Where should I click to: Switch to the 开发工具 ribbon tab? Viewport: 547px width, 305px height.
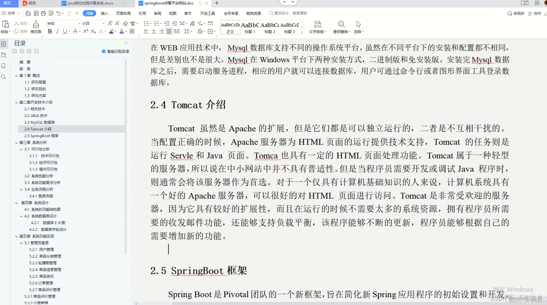pos(208,13)
